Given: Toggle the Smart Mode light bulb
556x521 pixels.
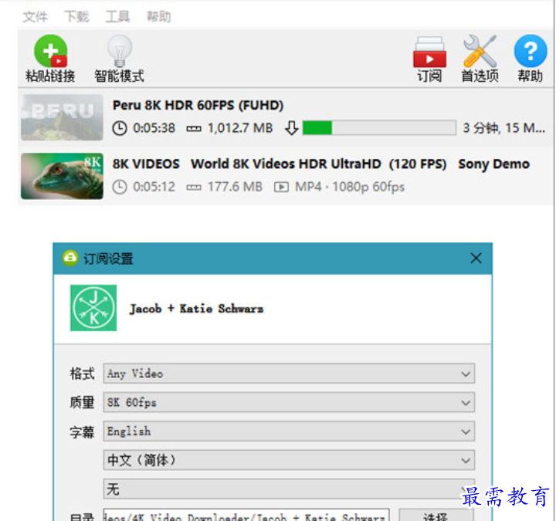Looking at the screenshot, I should point(120,51).
